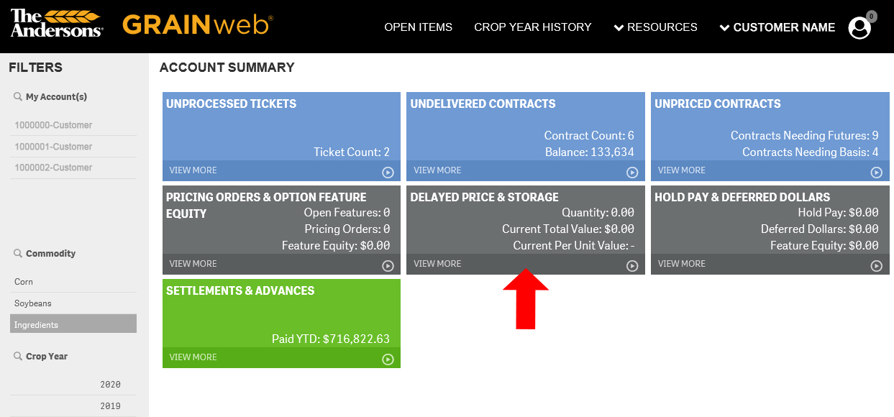Screen dimensions: 894x417
Task: Filter by crop year 2020
Action: [73, 385]
